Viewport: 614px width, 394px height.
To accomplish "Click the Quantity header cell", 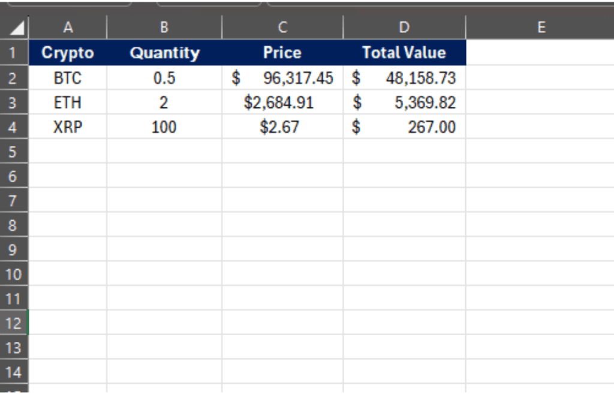I will 164,53.
